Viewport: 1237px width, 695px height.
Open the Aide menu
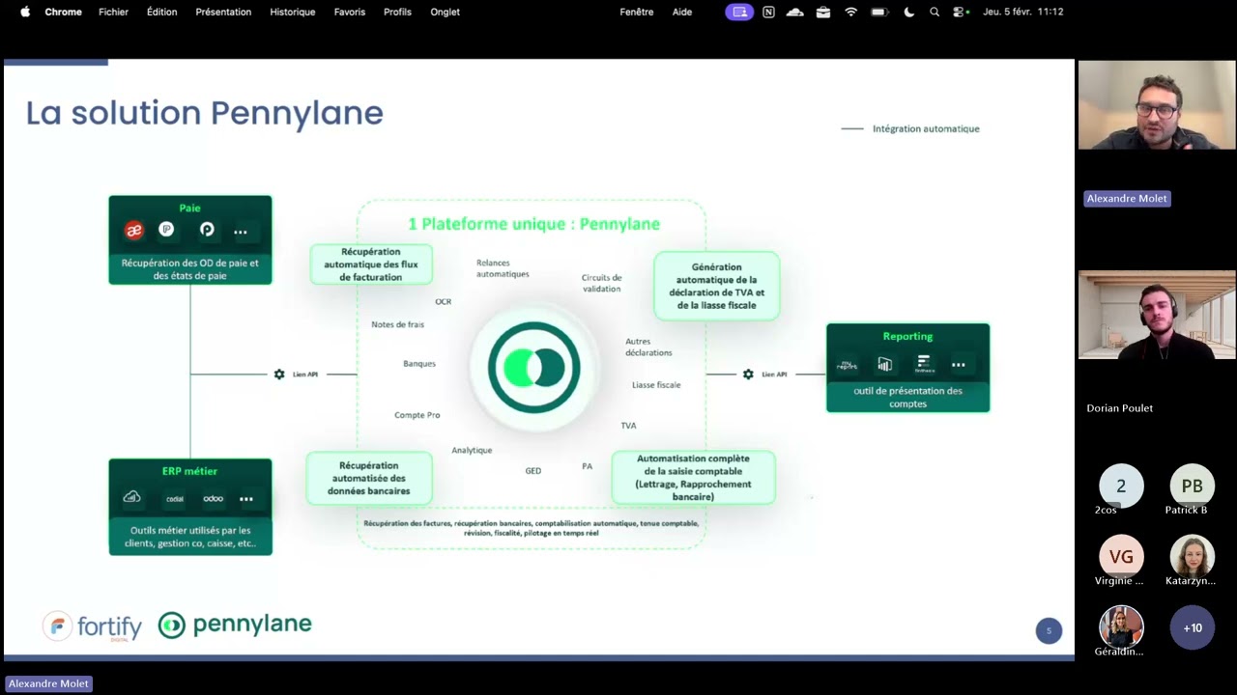click(682, 12)
